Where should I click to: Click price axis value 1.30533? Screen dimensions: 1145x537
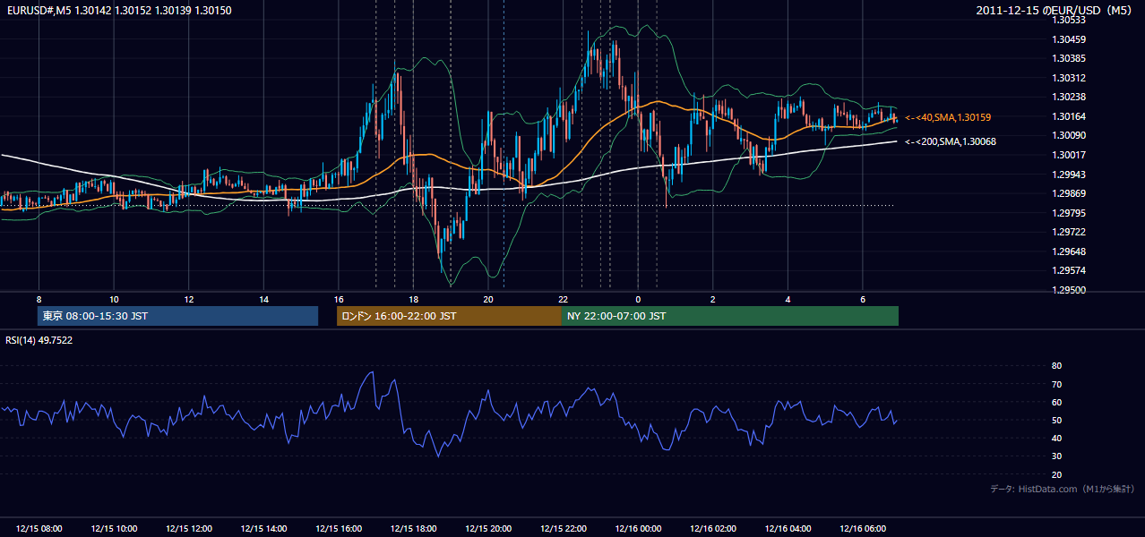coord(1069,20)
